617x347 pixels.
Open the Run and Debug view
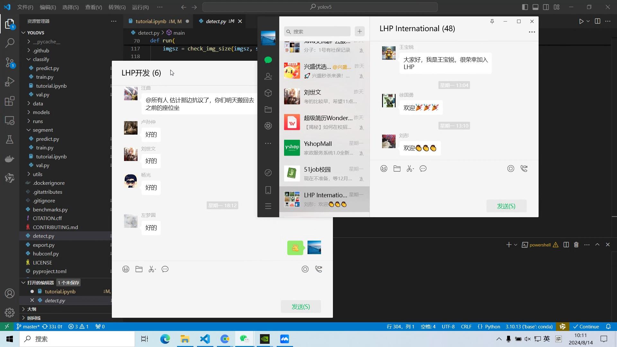[10, 82]
